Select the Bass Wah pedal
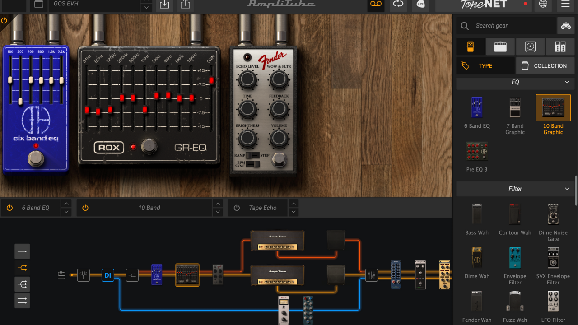578x325 pixels. [x=477, y=220]
